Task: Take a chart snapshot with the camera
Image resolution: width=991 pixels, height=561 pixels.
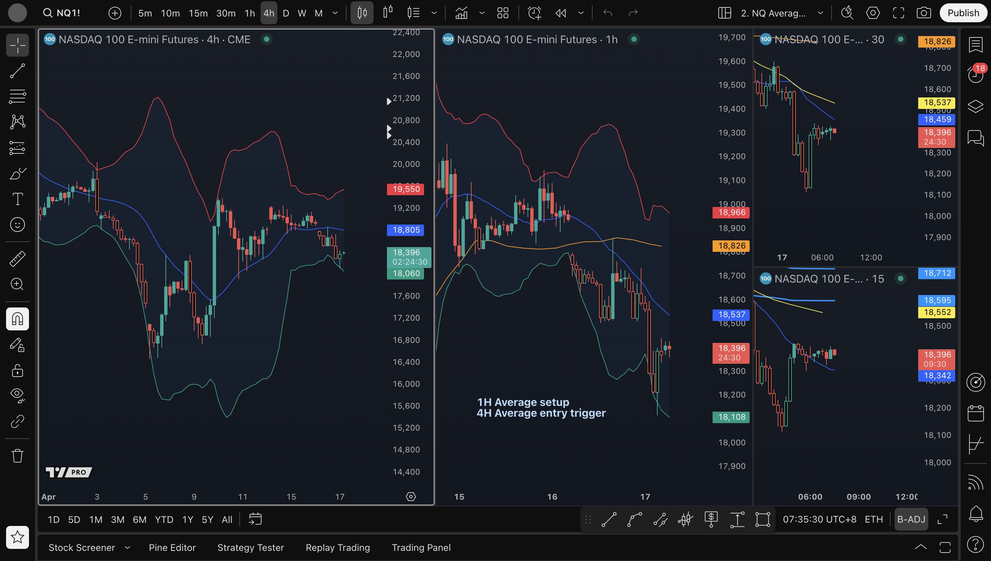Action: 924,13
